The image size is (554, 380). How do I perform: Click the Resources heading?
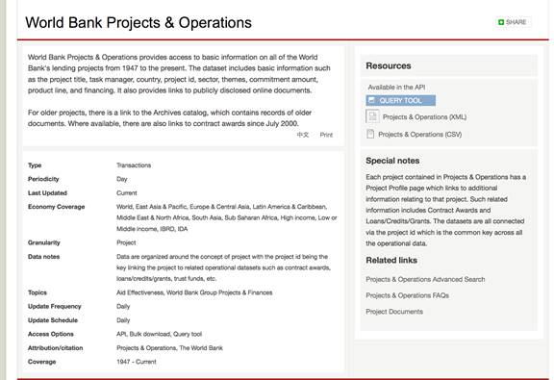coord(389,65)
